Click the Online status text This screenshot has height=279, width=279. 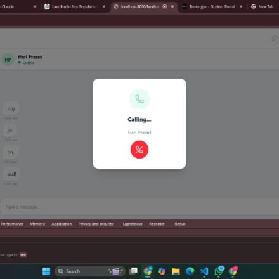click(x=29, y=63)
